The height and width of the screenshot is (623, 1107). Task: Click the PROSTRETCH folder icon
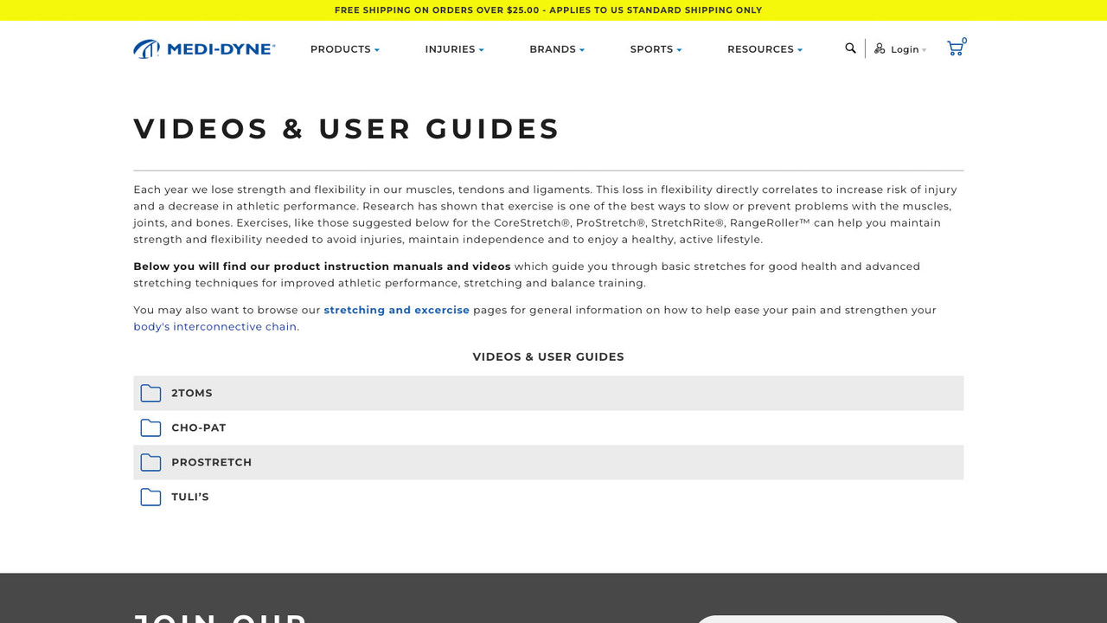coord(150,462)
